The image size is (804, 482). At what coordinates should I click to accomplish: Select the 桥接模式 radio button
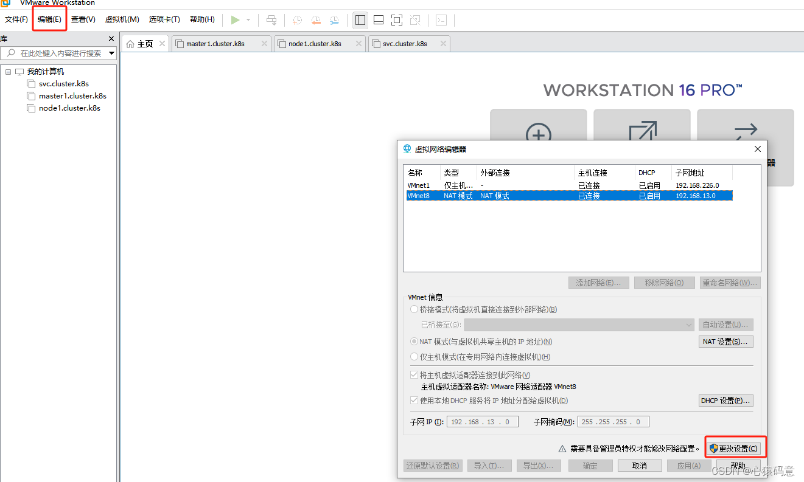click(414, 309)
